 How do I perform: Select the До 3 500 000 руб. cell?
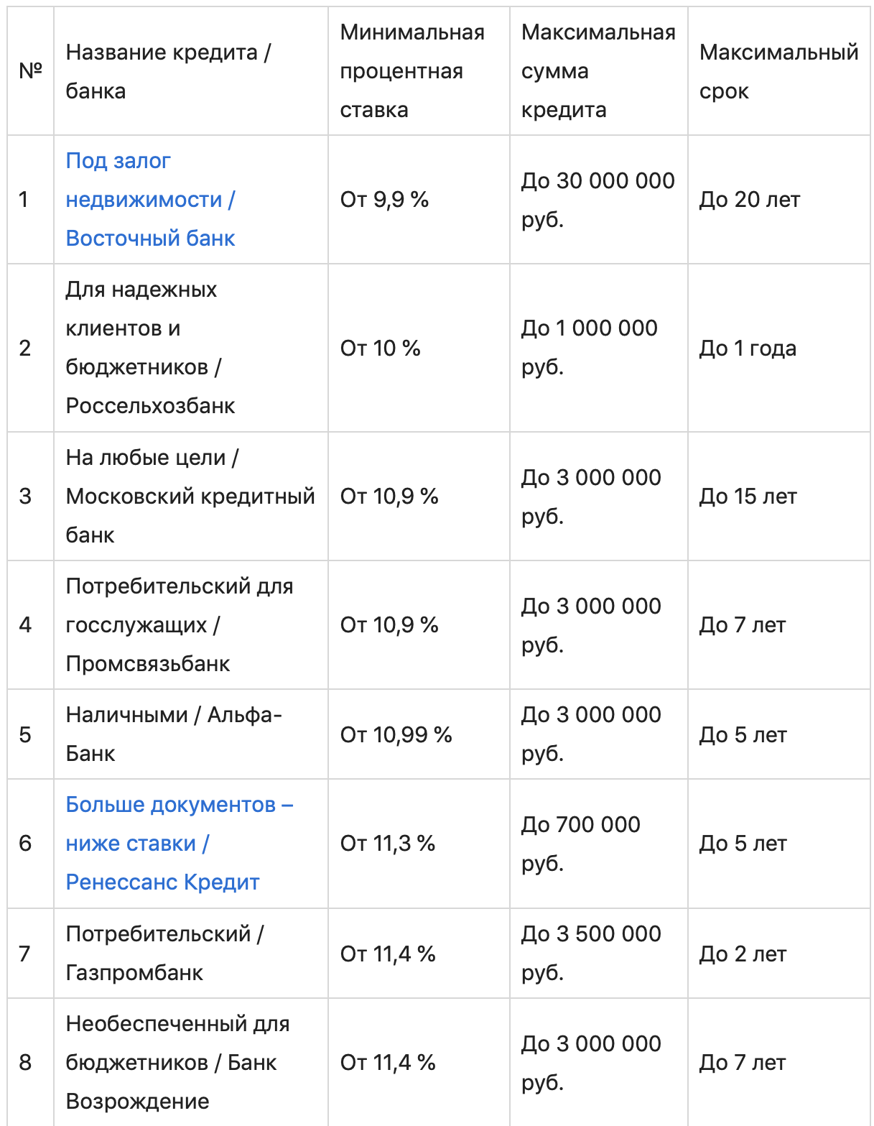(x=590, y=954)
